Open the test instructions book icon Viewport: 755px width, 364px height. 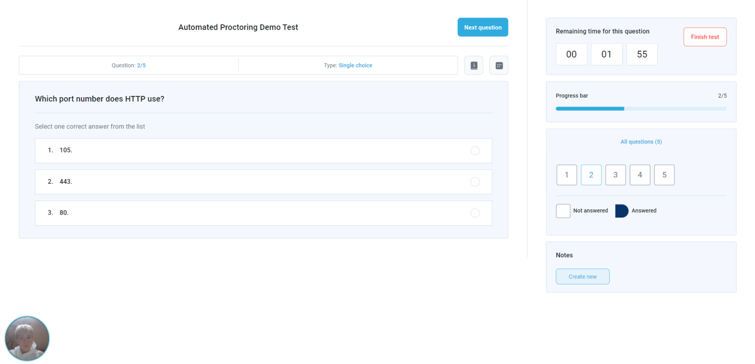474,65
